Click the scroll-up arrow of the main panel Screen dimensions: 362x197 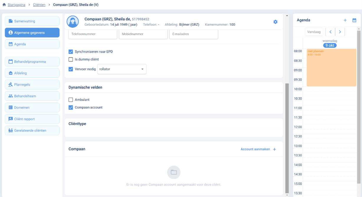pos(287,15)
